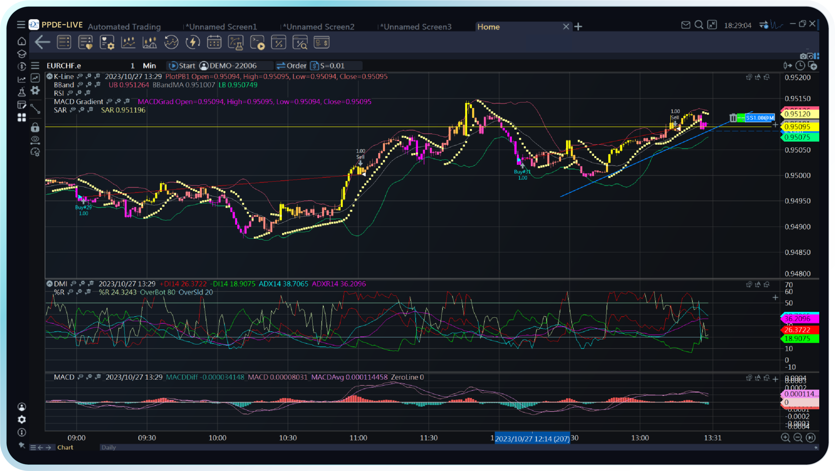The height and width of the screenshot is (471, 835).
Task: Switch to *Unnamed Screen3 tab
Action: point(416,27)
